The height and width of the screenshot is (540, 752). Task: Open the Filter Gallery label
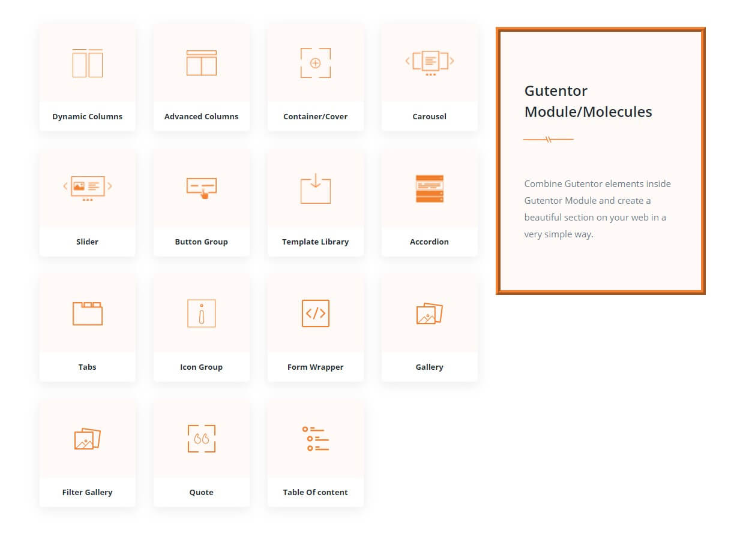click(x=88, y=492)
